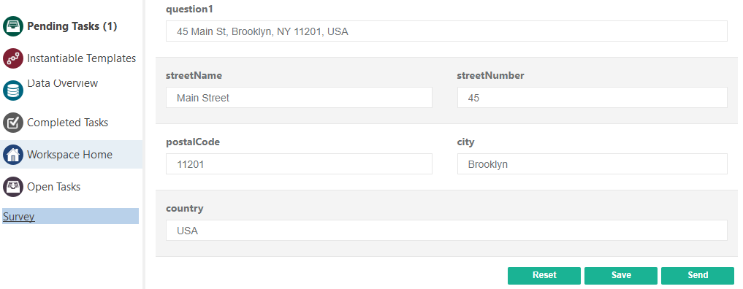Click the city field containing Brooklyn
The width and height of the screenshot is (743, 289).
pos(593,163)
